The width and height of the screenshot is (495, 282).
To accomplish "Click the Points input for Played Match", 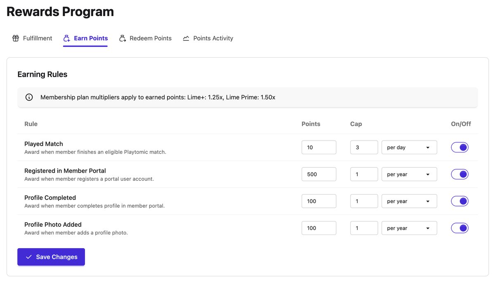I will [x=319, y=147].
